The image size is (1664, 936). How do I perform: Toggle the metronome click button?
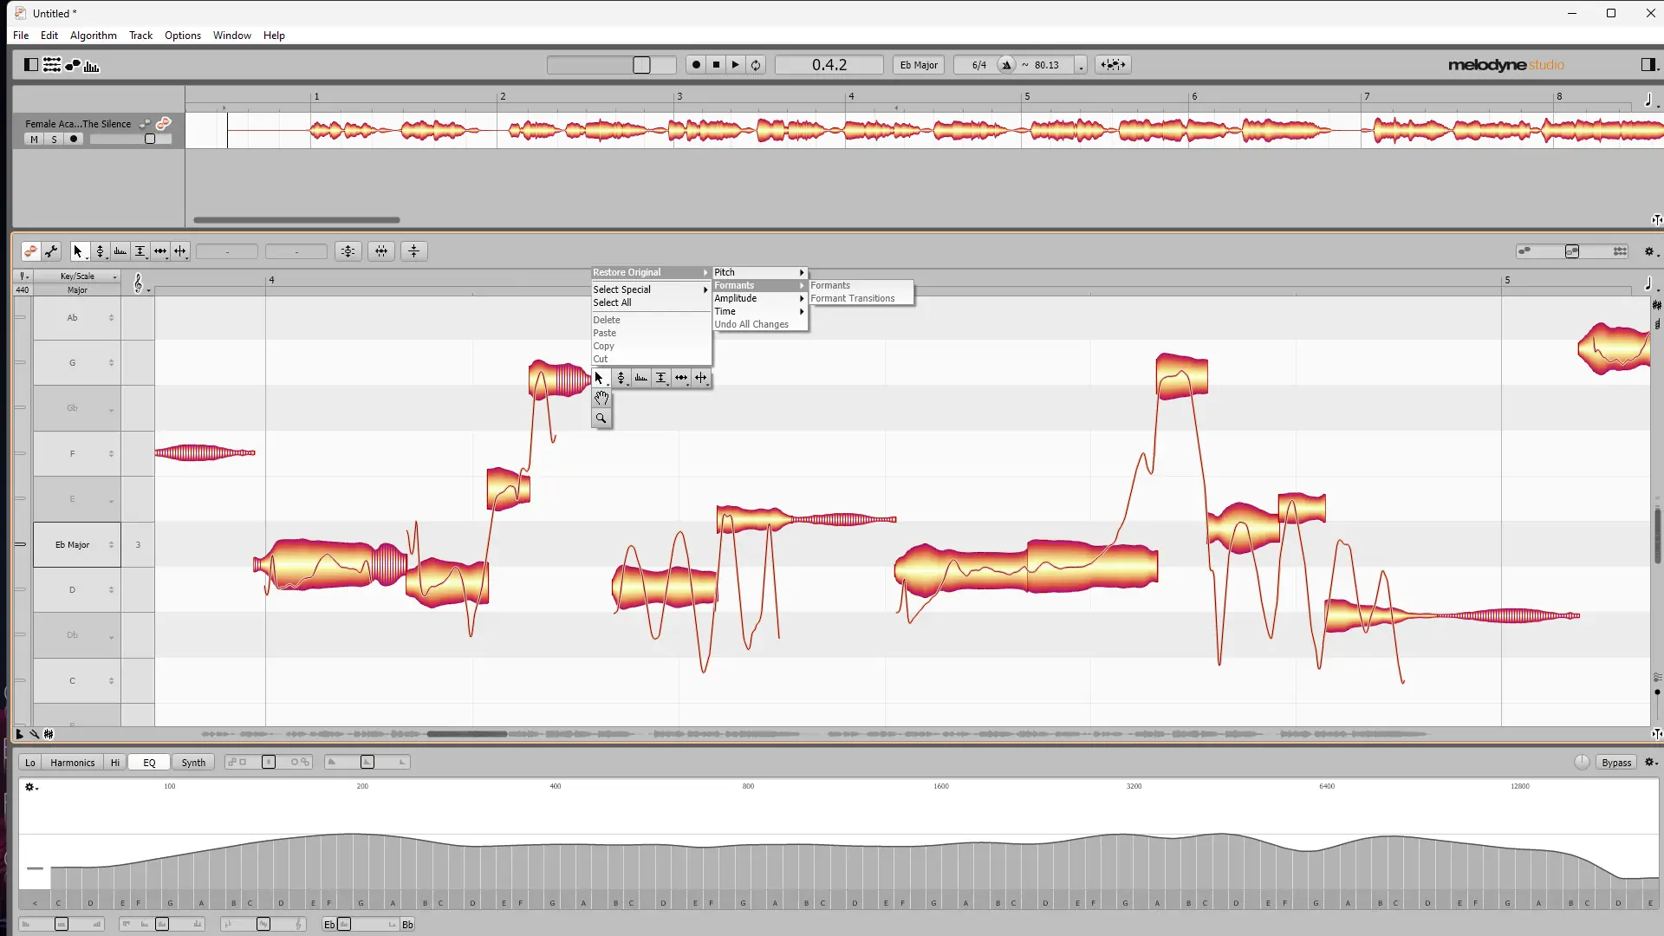coord(1006,65)
